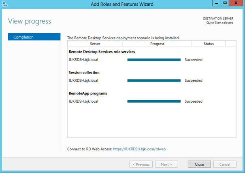This screenshot has height=173, width=245.
Task: Maximize the wizard window
Action: click(225, 3)
